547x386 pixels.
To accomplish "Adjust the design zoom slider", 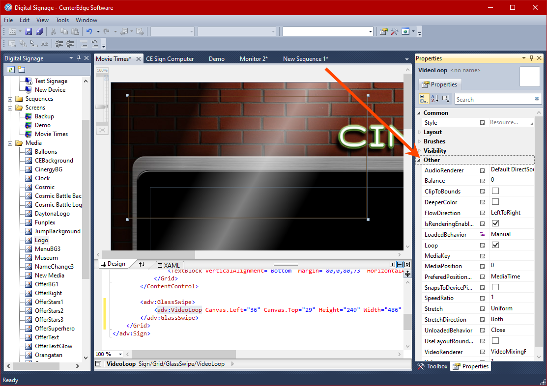I will tap(102, 107).
